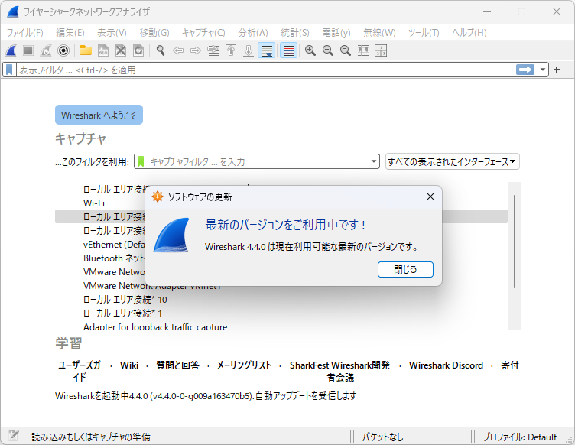Open ヘルプ(H) menu
The image size is (575, 445).
pyautogui.click(x=469, y=33)
